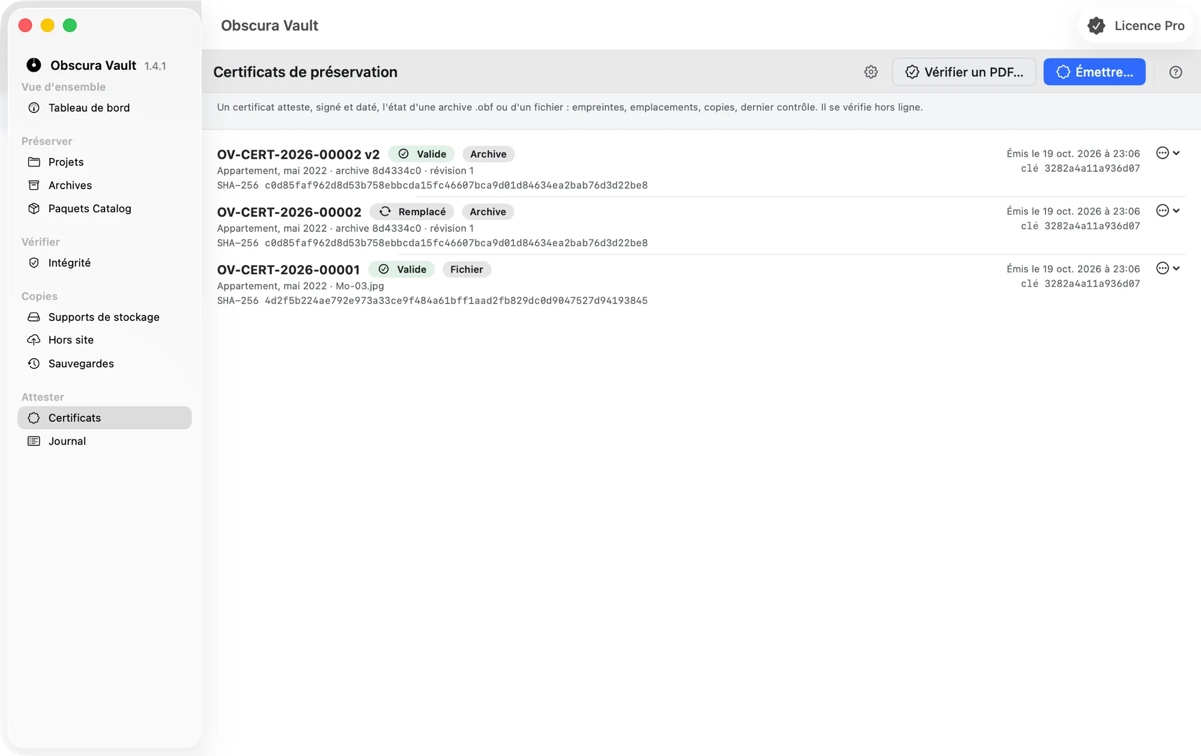
Task: Open actions menu for OV-CERT-2026-00001
Action: [x=1168, y=268]
